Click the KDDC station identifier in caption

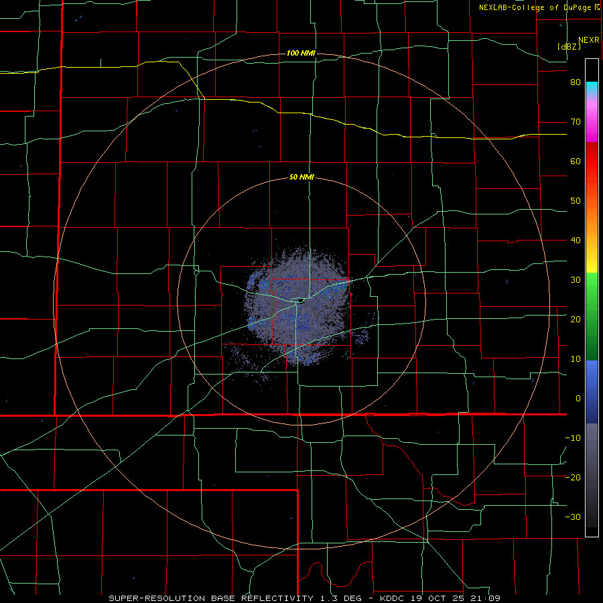pyautogui.click(x=392, y=598)
